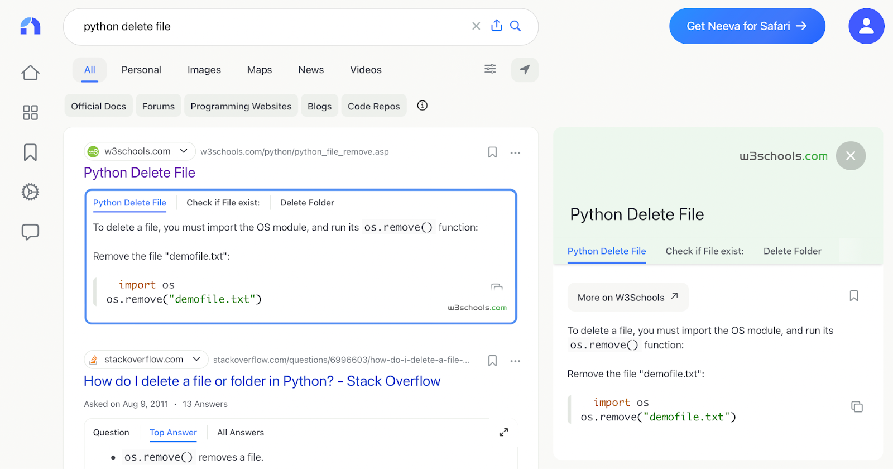Viewport: 893px width, 469px height.
Task: Clear the search query with X icon
Action: point(476,26)
